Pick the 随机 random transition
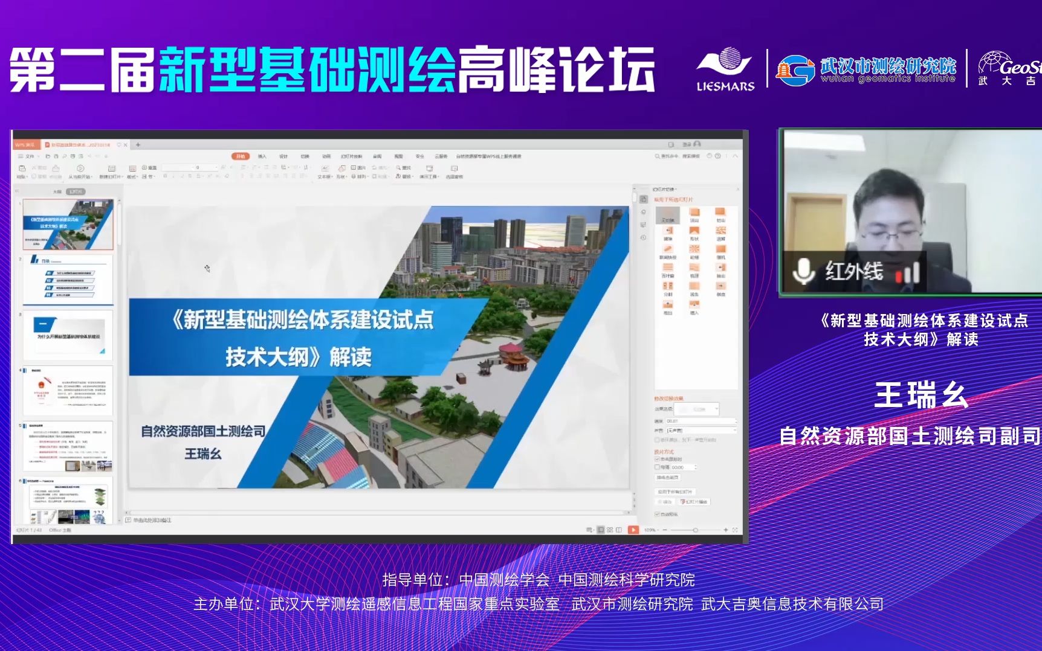Image resolution: width=1042 pixels, height=651 pixels. coord(720,252)
